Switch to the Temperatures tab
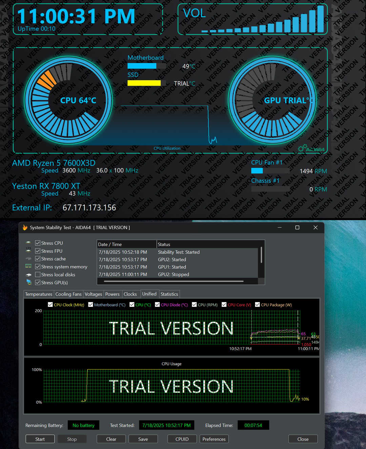Viewport: 366px width, 449px height. point(39,294)
